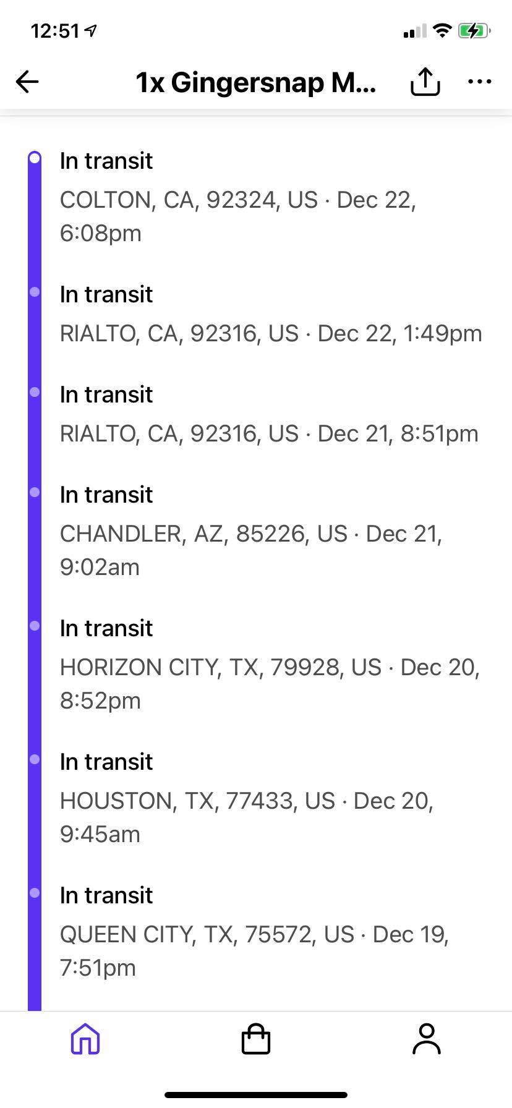Go to the Home tab
512x1108 pixels.
click(x=85, y=1039)
